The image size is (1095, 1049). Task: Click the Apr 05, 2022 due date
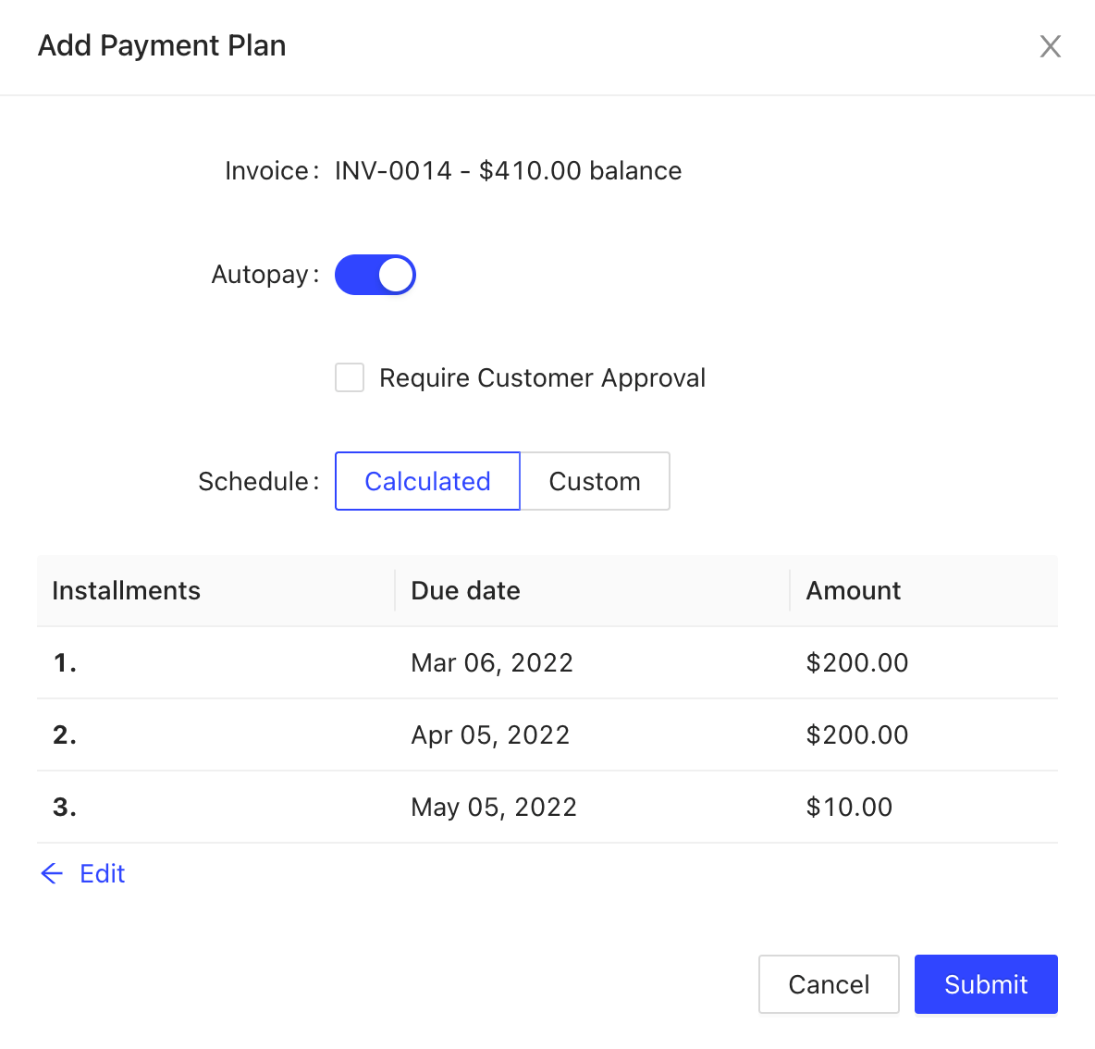point(490,734)
